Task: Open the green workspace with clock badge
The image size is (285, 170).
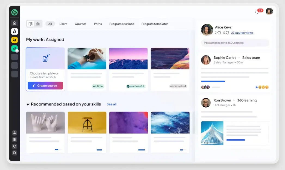Action: 14,49
